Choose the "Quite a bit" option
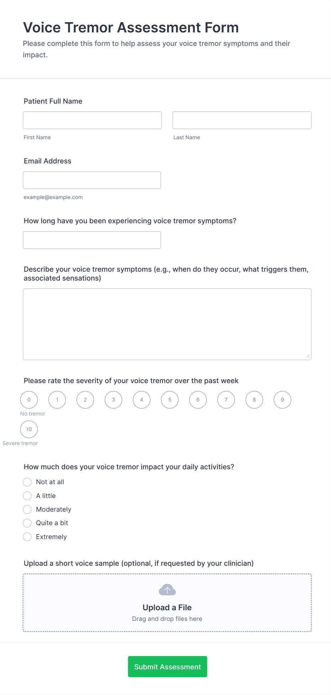The image size is (331, 695). pyautogui.click(x=27, y=523)
